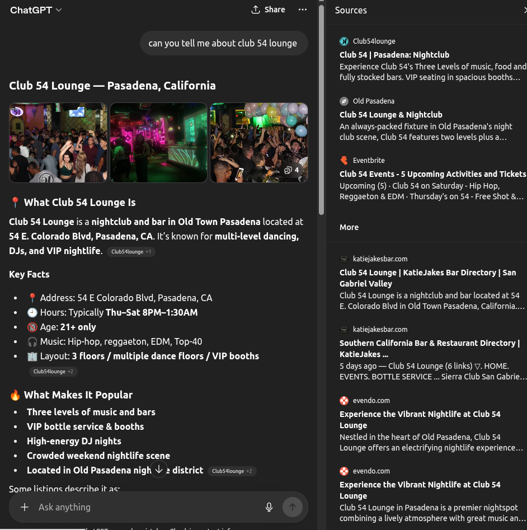The height and width of the screenshot is (530, 527).
Task: Click the pin emoji on the Address line
Action: (x=32, y=298)
